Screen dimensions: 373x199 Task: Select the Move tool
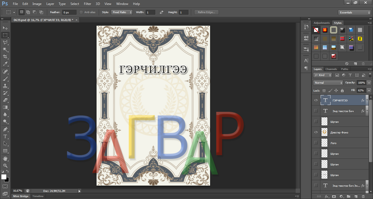click(5, 28)
